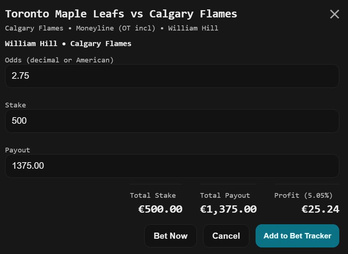Click the Odds (decimal or American) label
The height and width of the screenshot is (254, 348).
click(x=59, y=60)
